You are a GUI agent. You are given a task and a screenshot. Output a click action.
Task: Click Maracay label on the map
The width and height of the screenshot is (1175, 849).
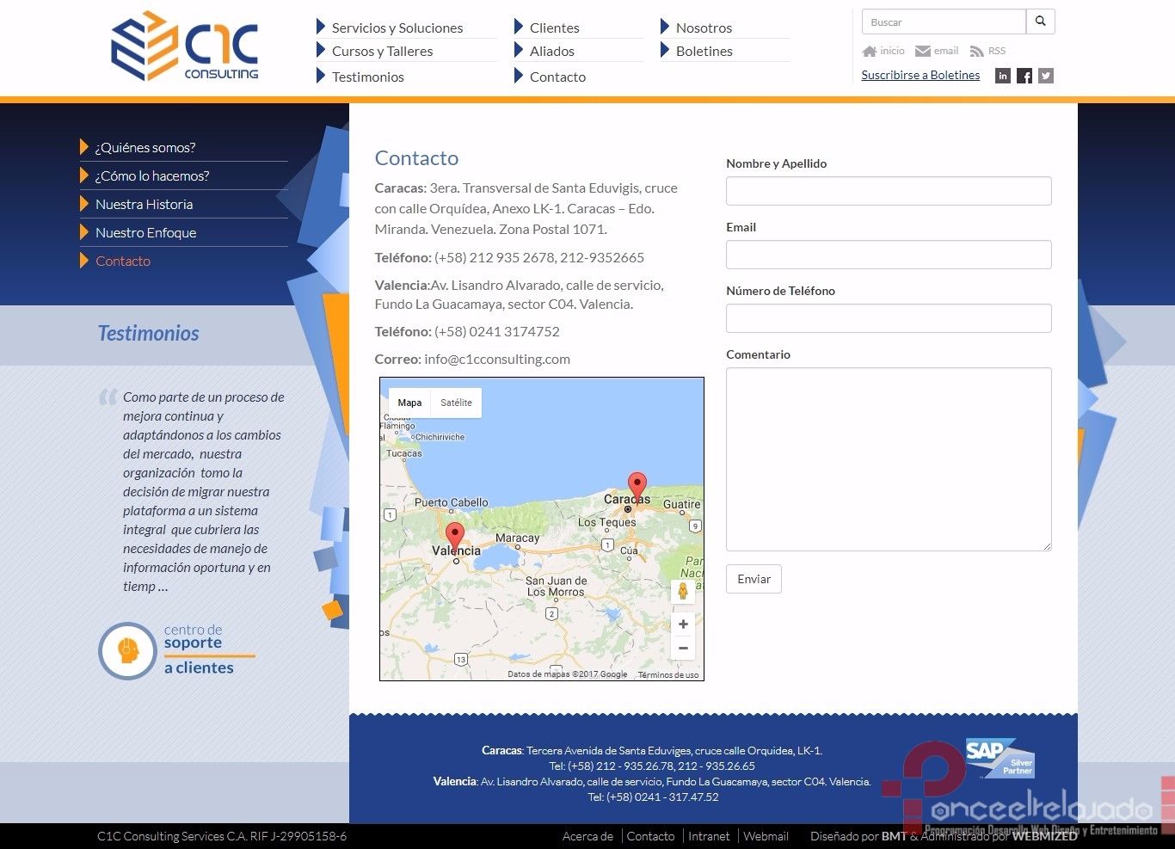(517, 538)
